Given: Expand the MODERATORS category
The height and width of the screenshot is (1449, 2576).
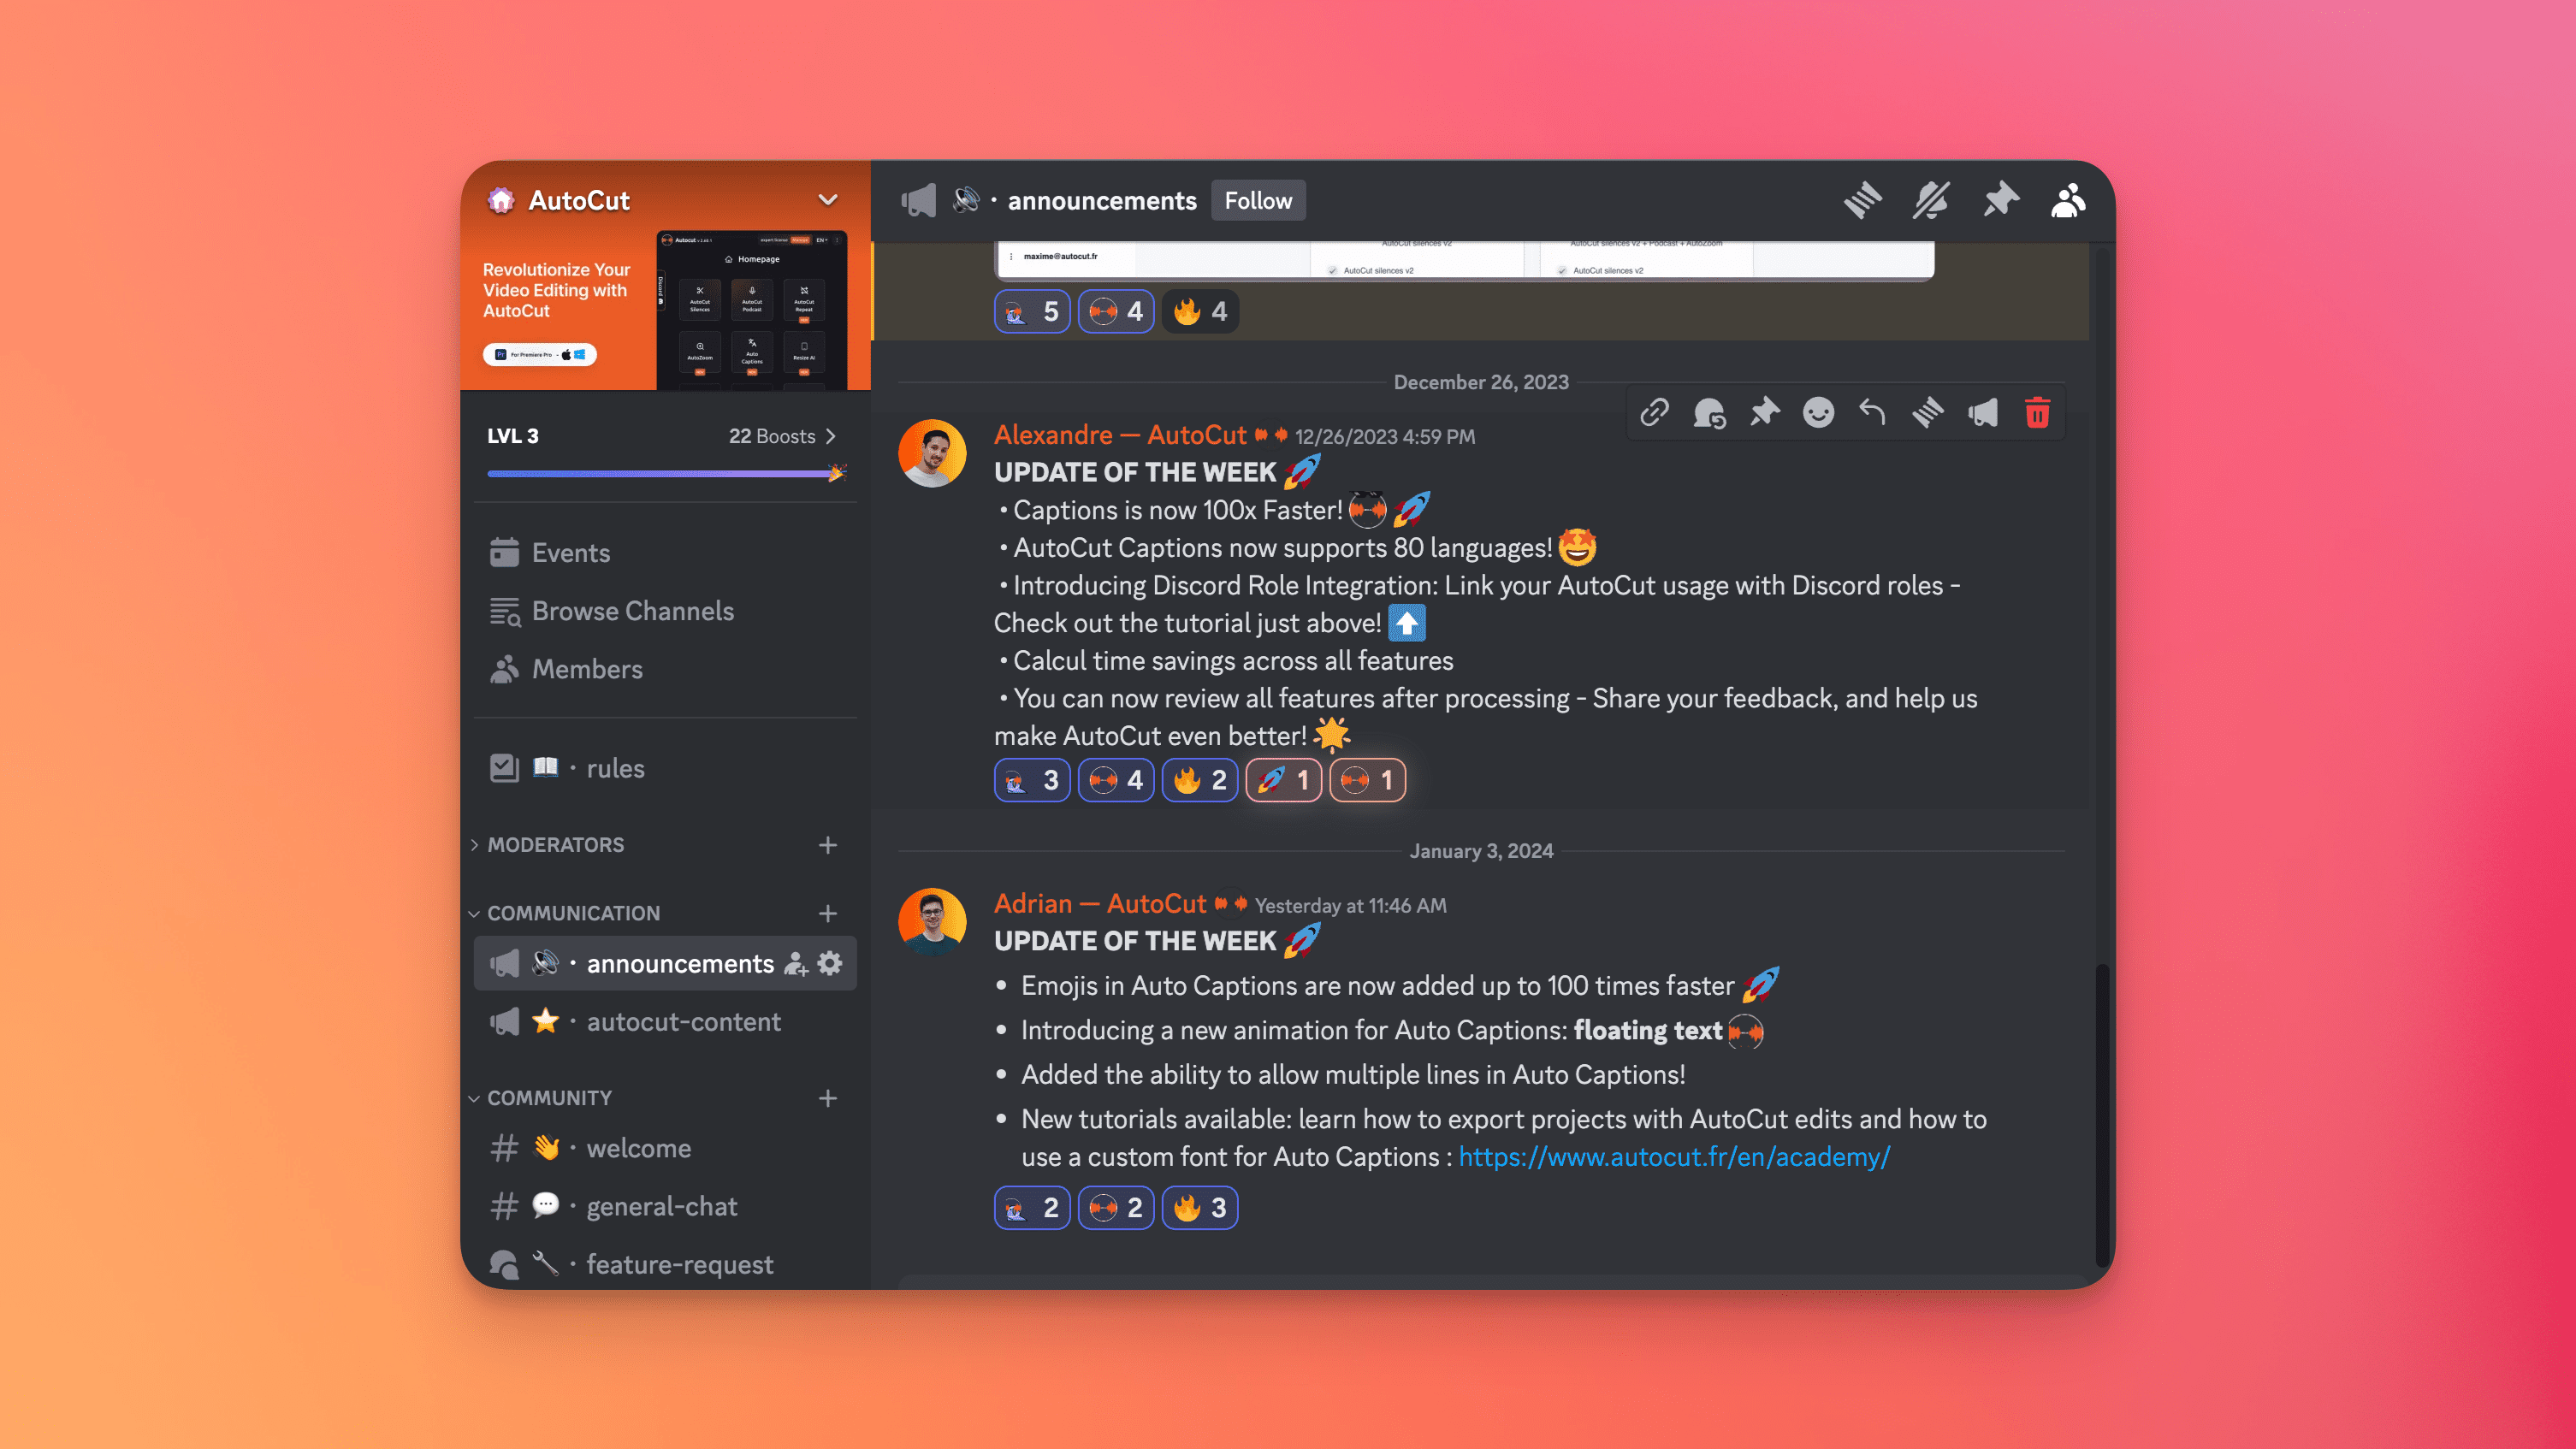Looking at the screenshot, I should (x=555, y=845).
